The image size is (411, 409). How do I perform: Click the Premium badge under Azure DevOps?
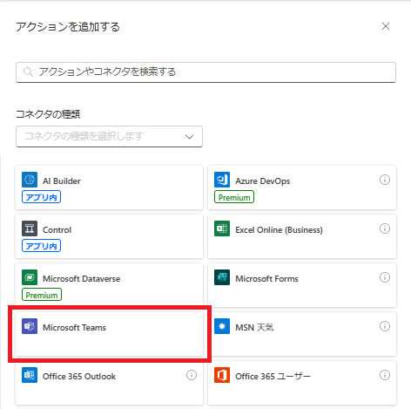pos(234,197)
